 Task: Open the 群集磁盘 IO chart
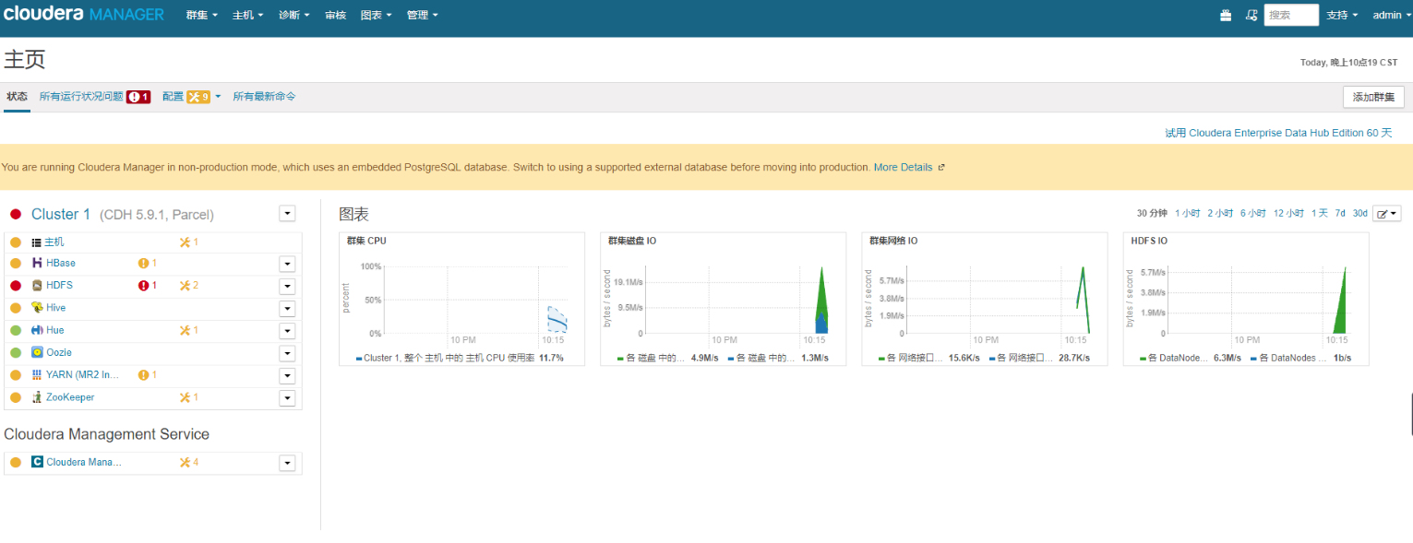724,299
